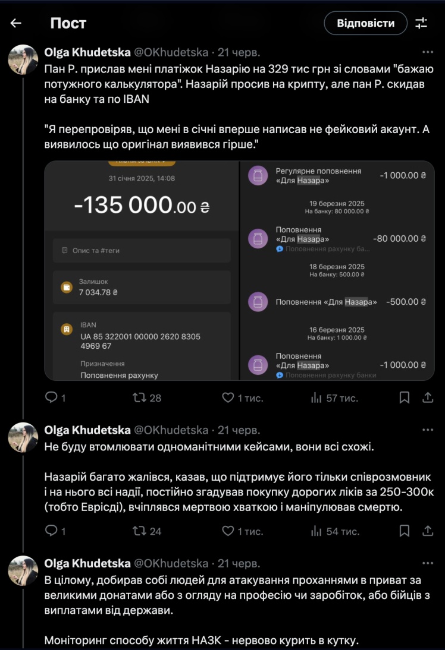
Task: Open more options on third post
Action: pos(427,563)
